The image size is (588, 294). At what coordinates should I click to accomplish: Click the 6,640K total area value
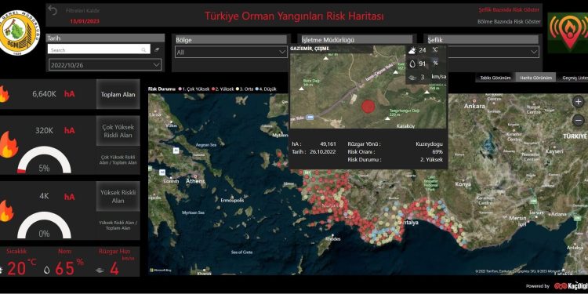tap(44, 94)
